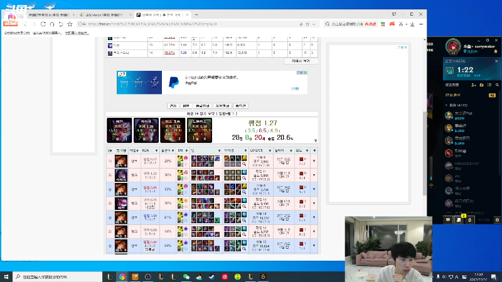Viewport: 502px width, 282px height.
Task: Reload the page with browser refresh icon
Action: click(x=43, y=24)
